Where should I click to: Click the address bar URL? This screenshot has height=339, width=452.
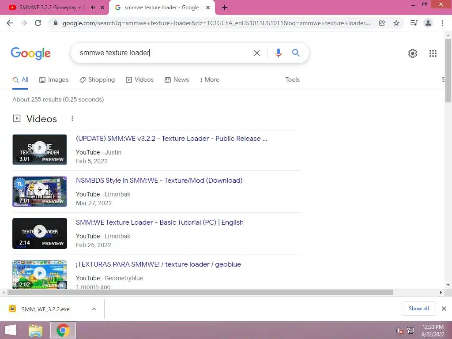point(216,23)
